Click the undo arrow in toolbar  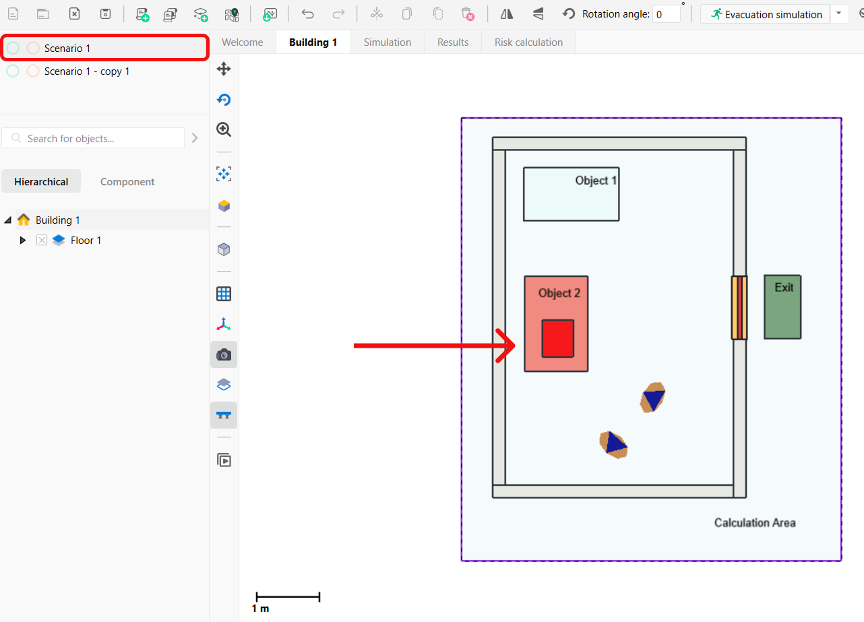[308, 14]
